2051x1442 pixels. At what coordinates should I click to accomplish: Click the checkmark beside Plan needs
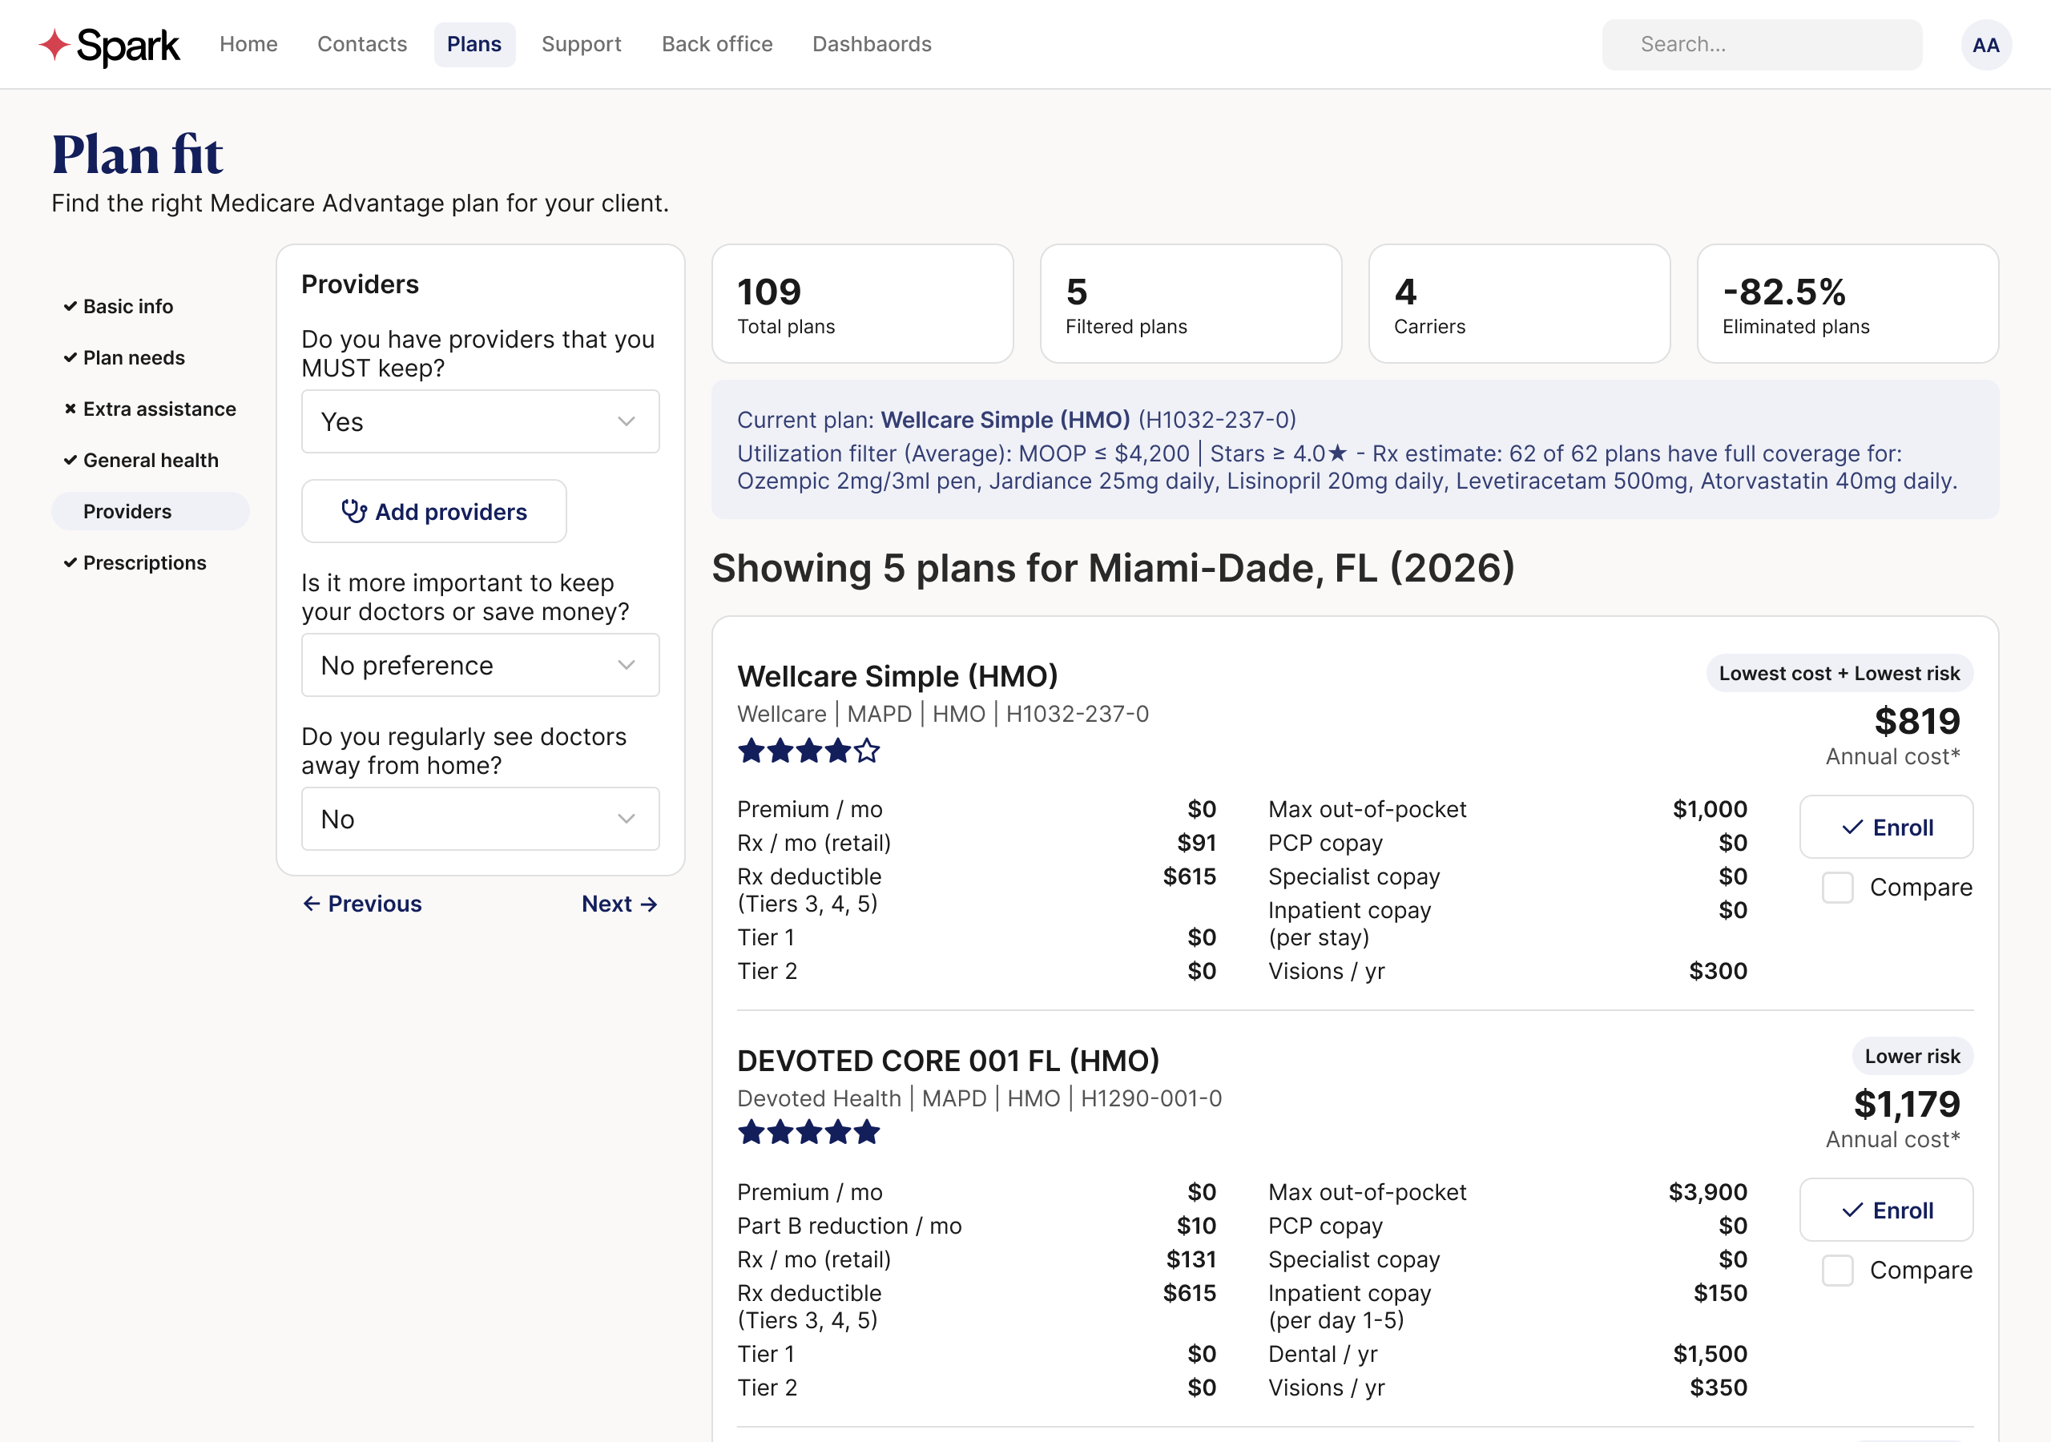[70, 357]
